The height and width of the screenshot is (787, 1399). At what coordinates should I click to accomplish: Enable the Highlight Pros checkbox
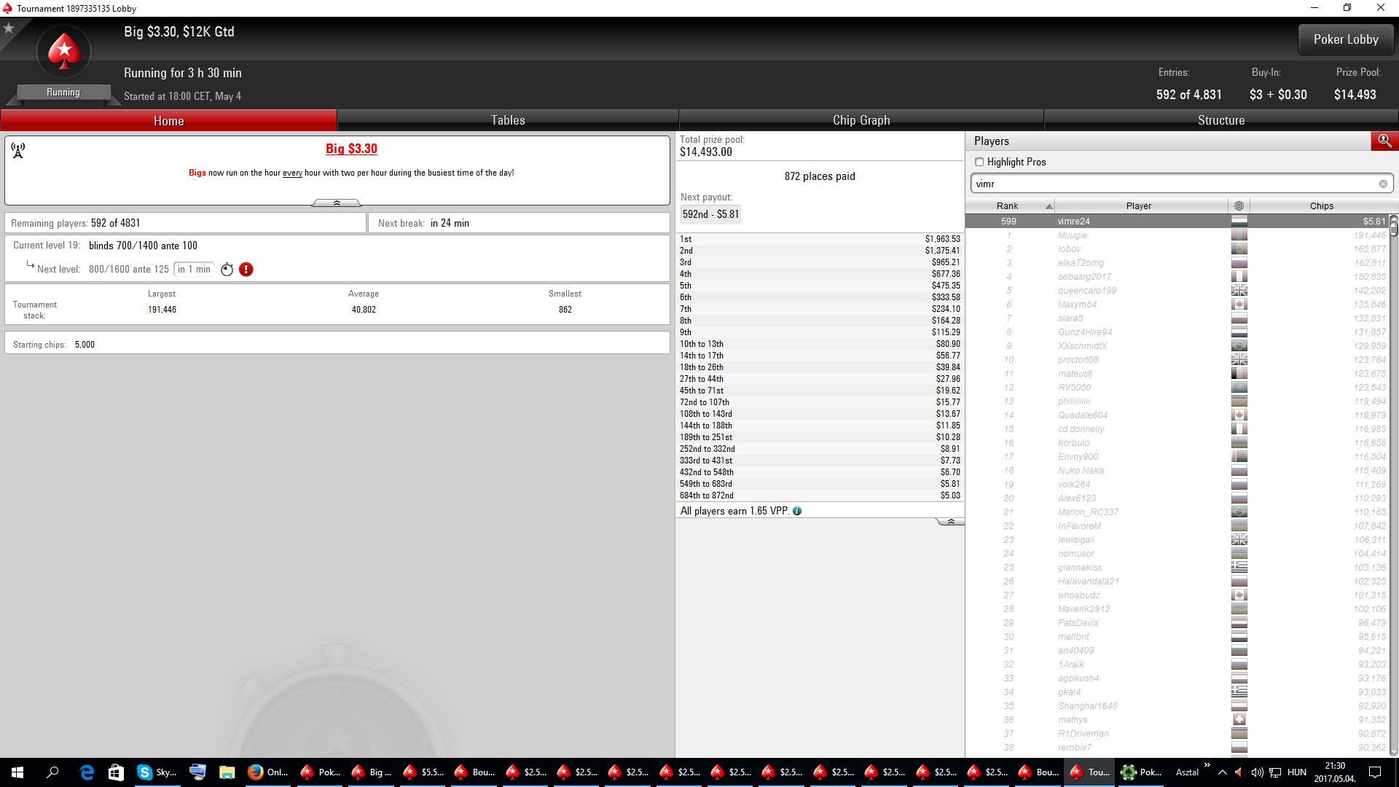[979, 162]
